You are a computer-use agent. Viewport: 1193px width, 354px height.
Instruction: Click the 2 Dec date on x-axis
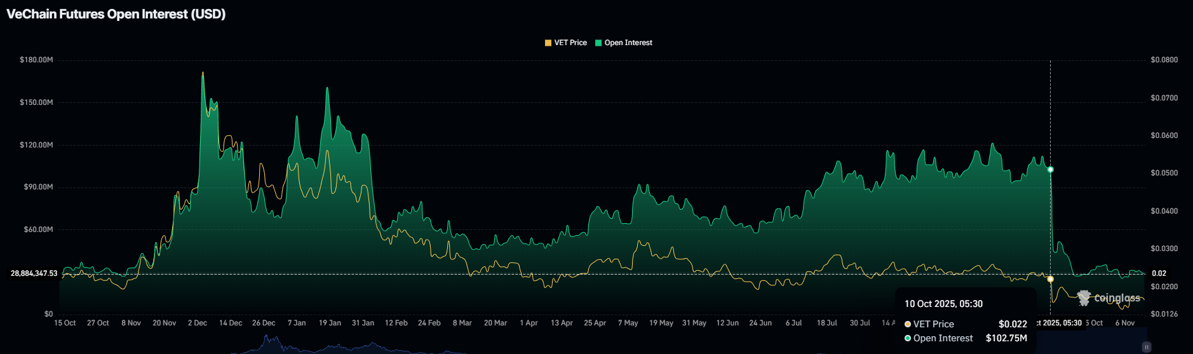[198, 323]
